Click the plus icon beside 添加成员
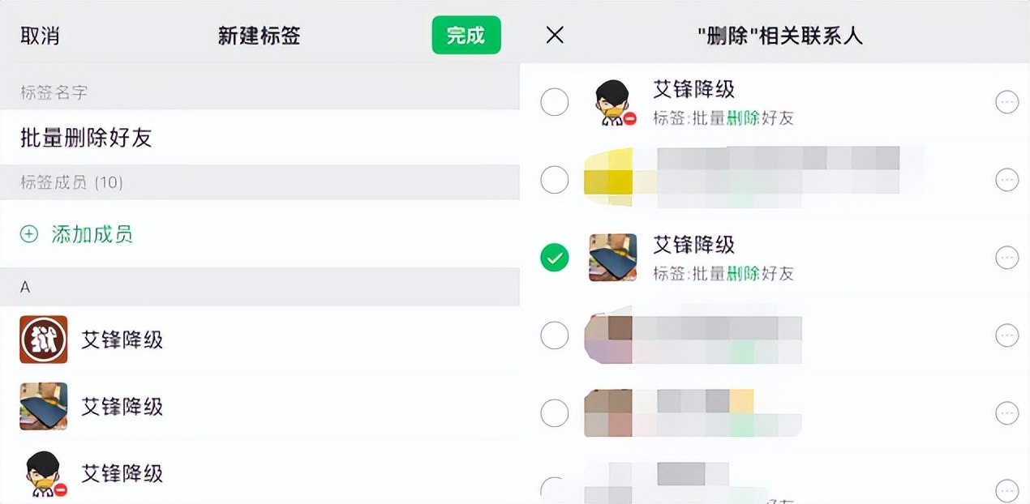1030x504 pixels. click(29, 234)
